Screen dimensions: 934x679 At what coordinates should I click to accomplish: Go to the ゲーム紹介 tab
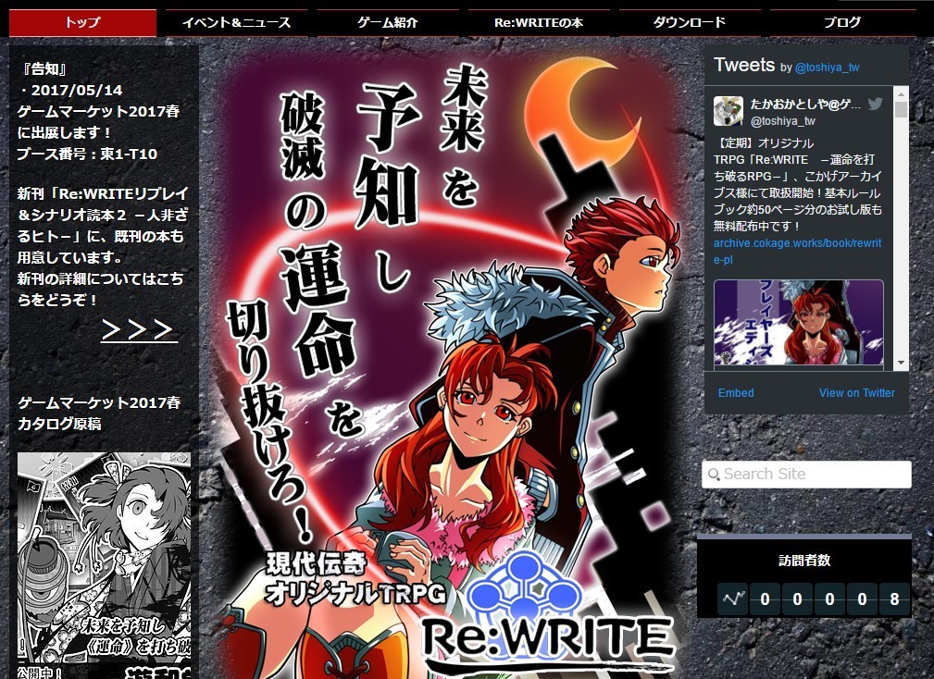pos(388,23)
